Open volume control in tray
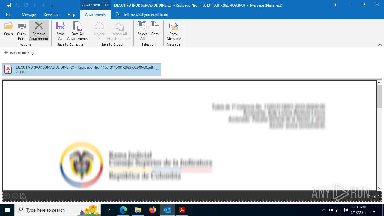Image resolution: width=384 pixels, height=216 pixels. (x=345, y=210)
